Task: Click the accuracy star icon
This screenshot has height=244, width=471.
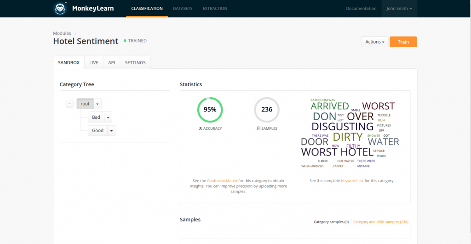Action: [201, 128]
